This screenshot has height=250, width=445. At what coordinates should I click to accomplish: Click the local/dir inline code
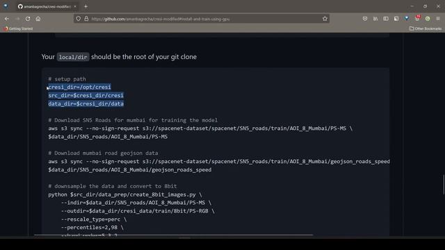point(73,57)
